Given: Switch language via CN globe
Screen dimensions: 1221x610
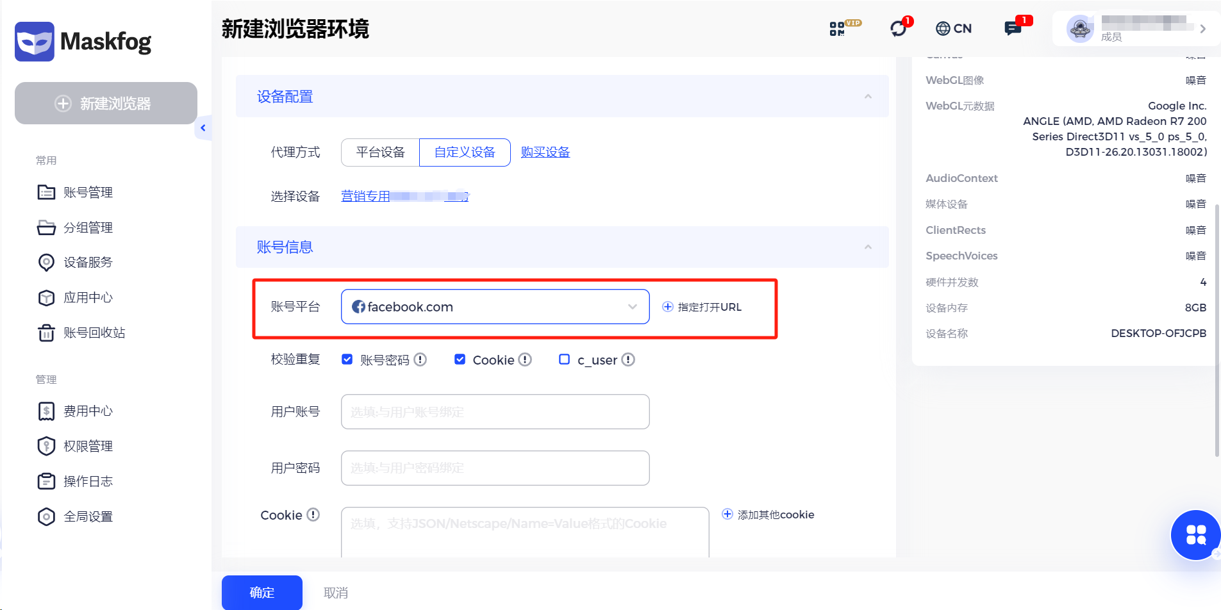Looking at the screenshot, I should pos(954,29).
